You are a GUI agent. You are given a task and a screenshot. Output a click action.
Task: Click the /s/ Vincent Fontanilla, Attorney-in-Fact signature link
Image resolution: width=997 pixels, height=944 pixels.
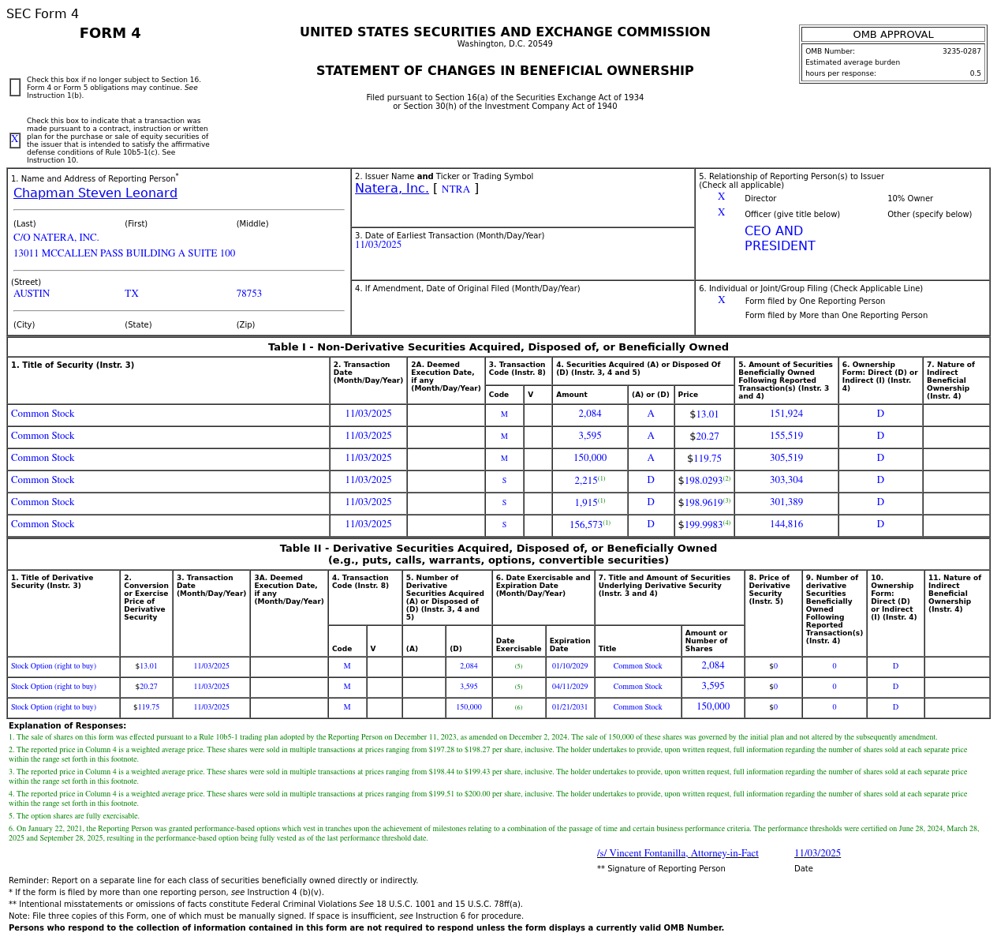tap(677, 853)
